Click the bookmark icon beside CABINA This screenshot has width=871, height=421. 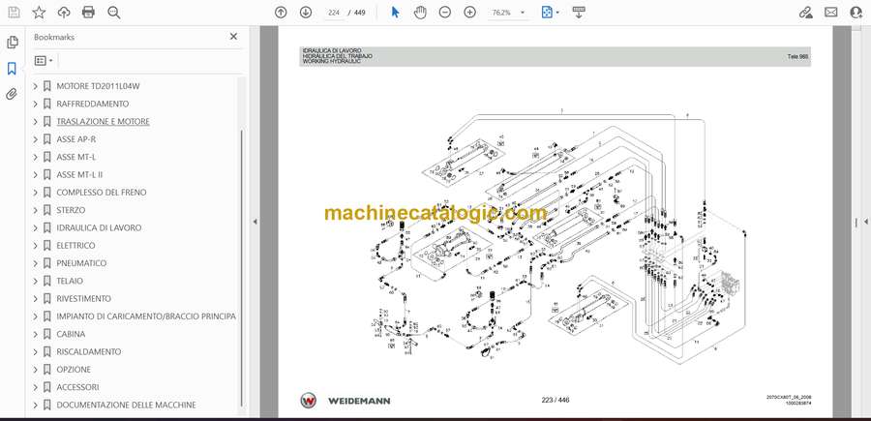click(46, 334)
